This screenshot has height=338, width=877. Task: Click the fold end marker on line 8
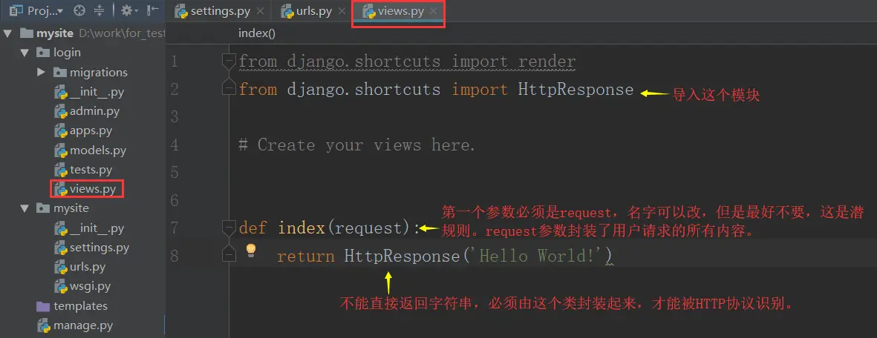click(228, 255)
